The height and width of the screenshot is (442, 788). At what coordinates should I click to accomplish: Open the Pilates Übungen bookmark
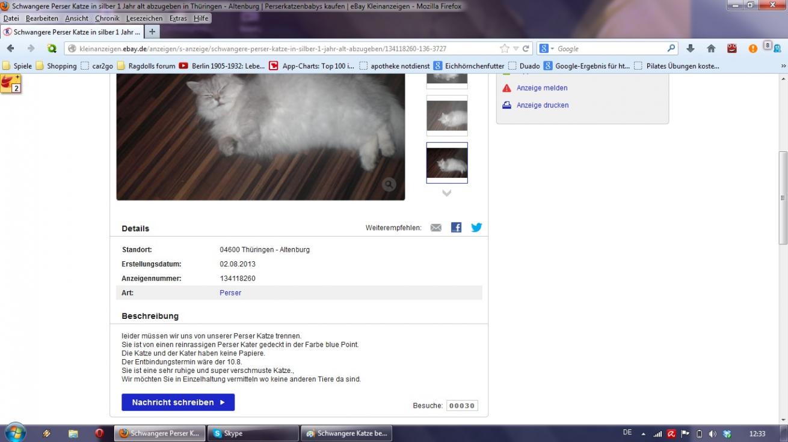click(x=677, y=66)
